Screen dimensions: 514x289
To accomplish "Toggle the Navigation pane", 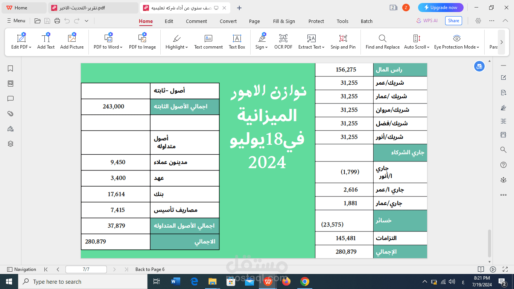I will [x=22, y=269].
